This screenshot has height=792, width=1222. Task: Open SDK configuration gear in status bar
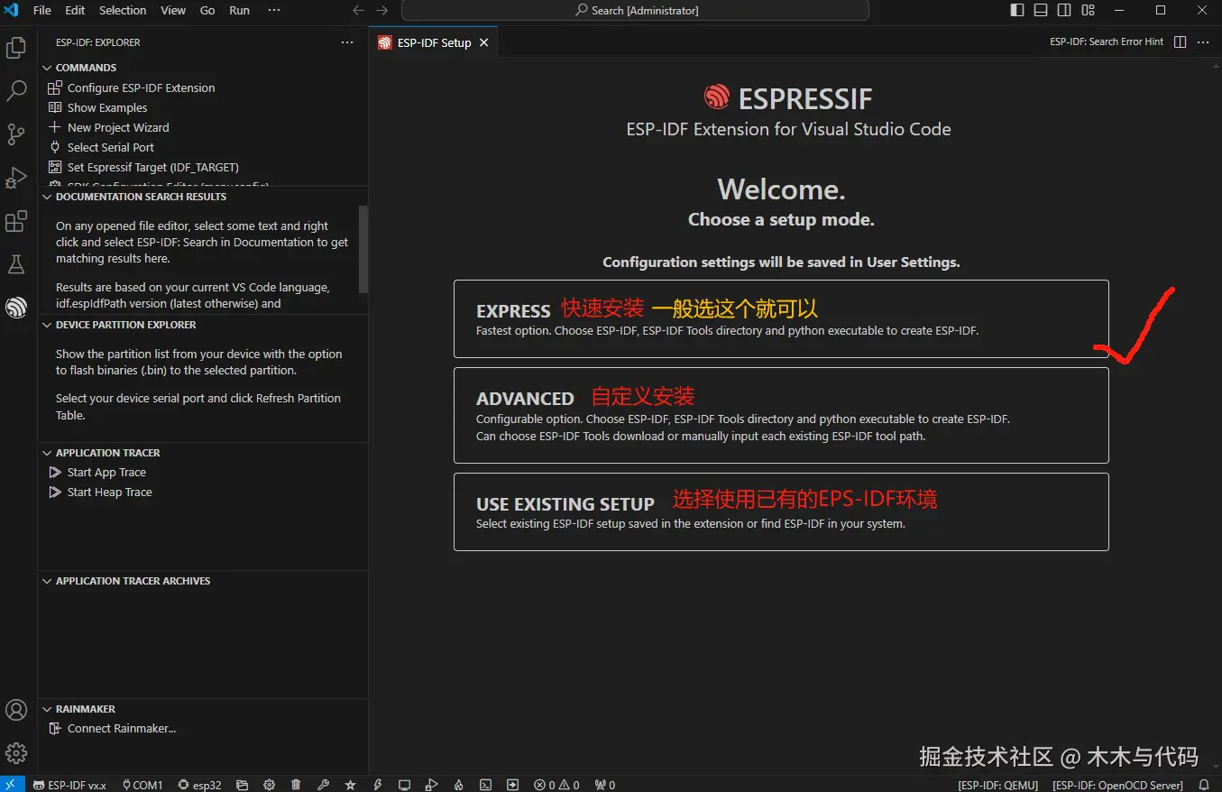tap(269, 785)
